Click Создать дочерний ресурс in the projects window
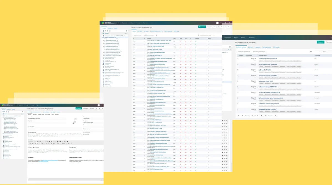The image size is (332, 185). coord(244,52)
